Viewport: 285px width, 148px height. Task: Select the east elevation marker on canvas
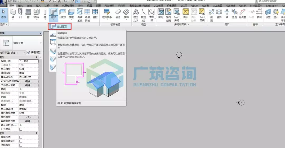tap(241, 103)
